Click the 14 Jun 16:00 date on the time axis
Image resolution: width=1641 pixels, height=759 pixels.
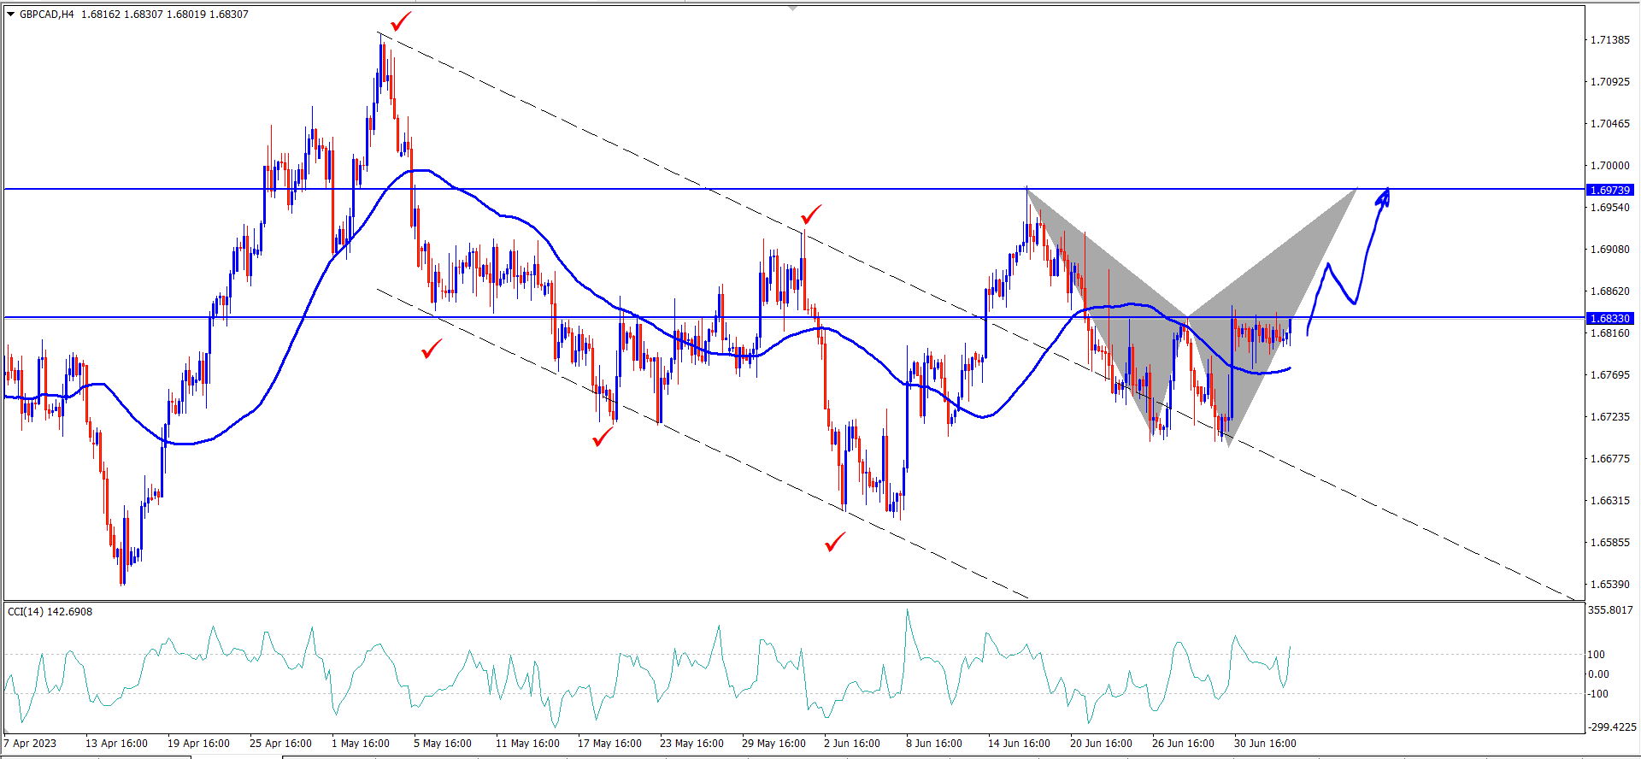(x=1019, y=744)
